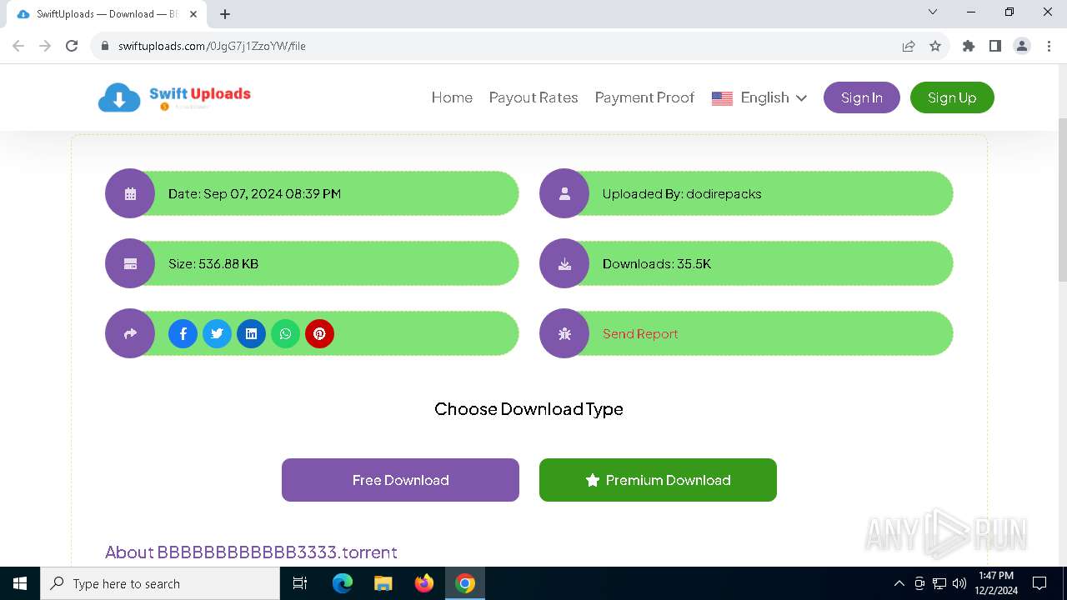Viewport: 1067px width, 600px height.
Task: Reload the page in Chrome
Action: click(x=72, y=46)
